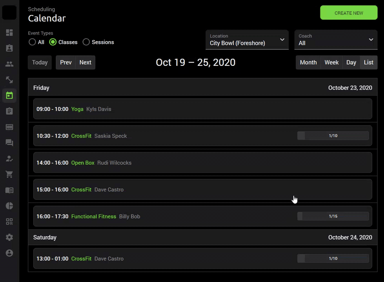
Task: Open the shopping cart icon in sidebar
Action: pyautogui.click(x=9, y=174)
